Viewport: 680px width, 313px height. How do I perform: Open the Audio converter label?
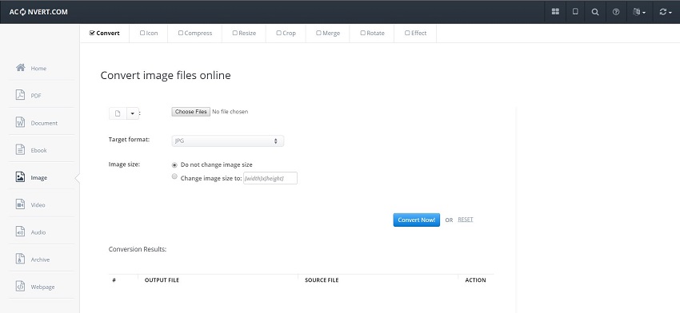[x=38, y=232]
